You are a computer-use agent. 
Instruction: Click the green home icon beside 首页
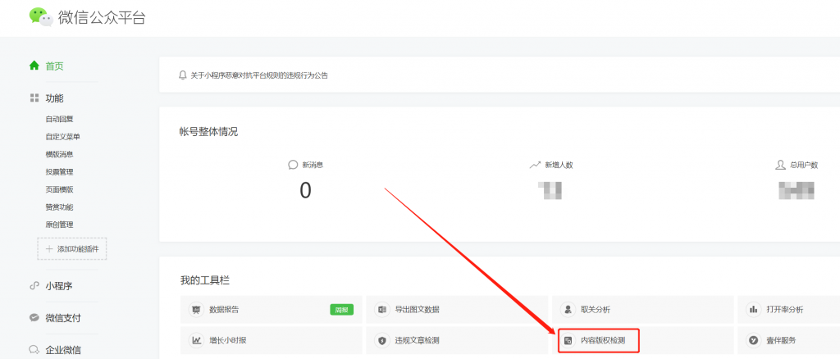click(x=34, y=66)
